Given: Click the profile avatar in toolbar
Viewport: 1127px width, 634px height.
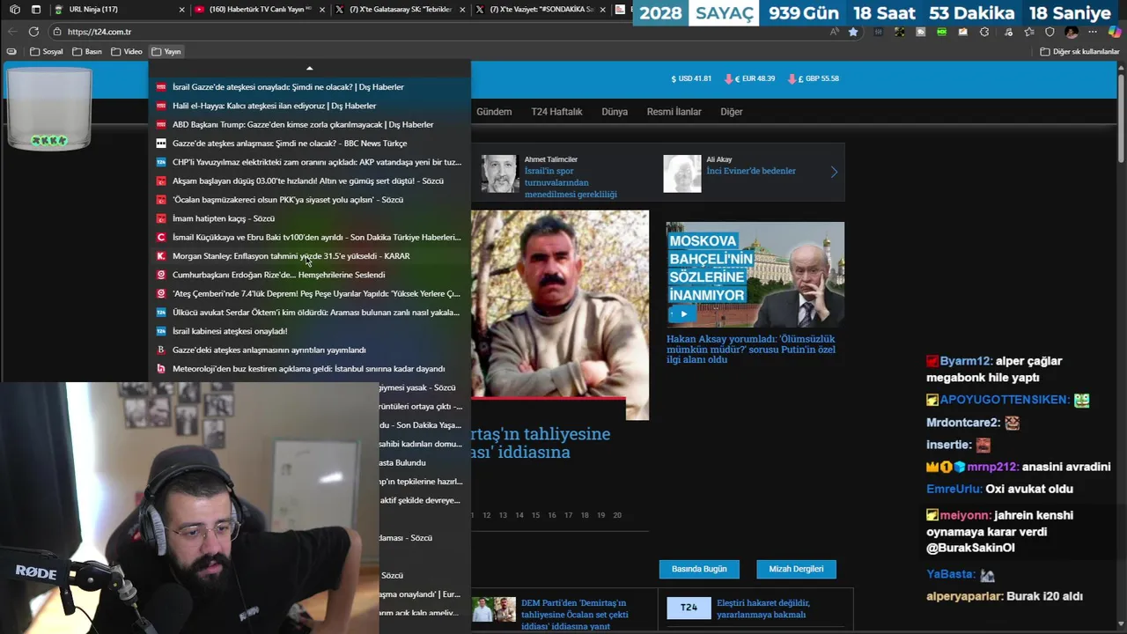Looking at the screenshot, I should (x=1072, y=32).
